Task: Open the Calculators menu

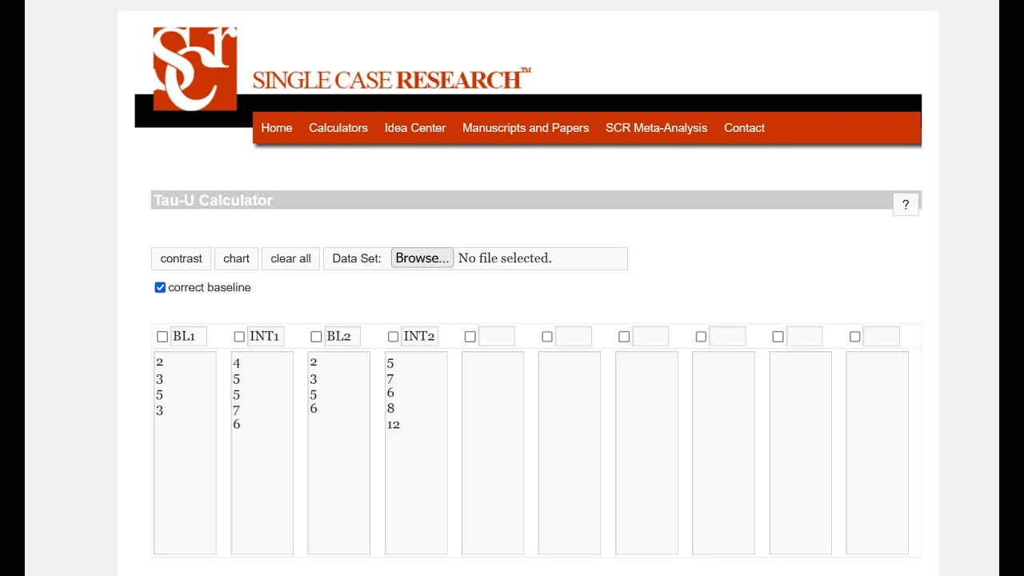Action: point(338,128)
